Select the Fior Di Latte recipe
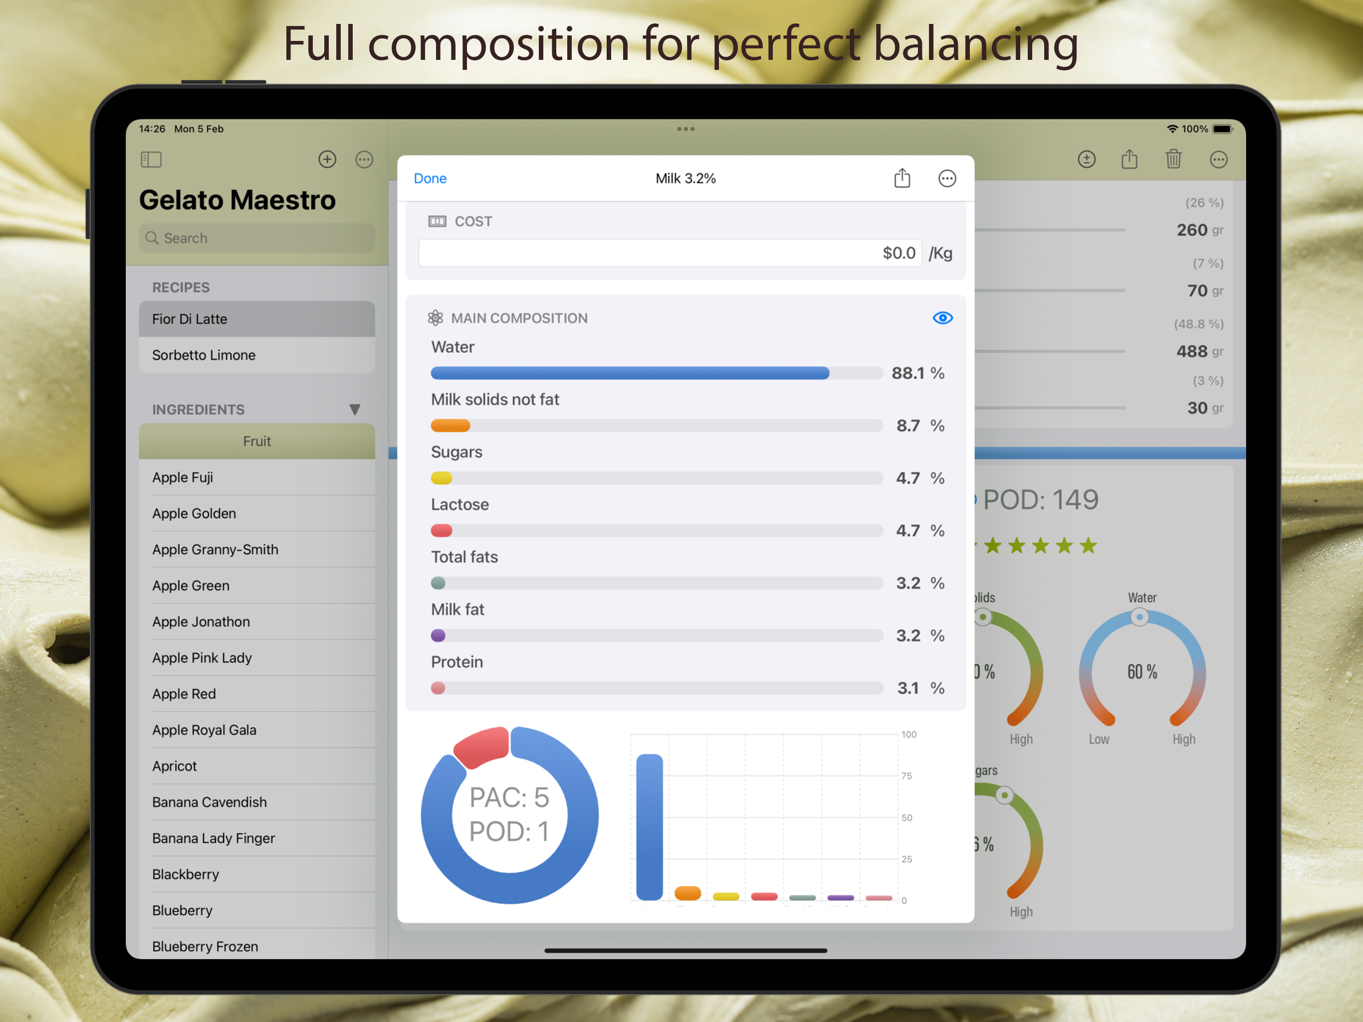The height and width of the screenshot is (1022, 1363). click(257, 319)
